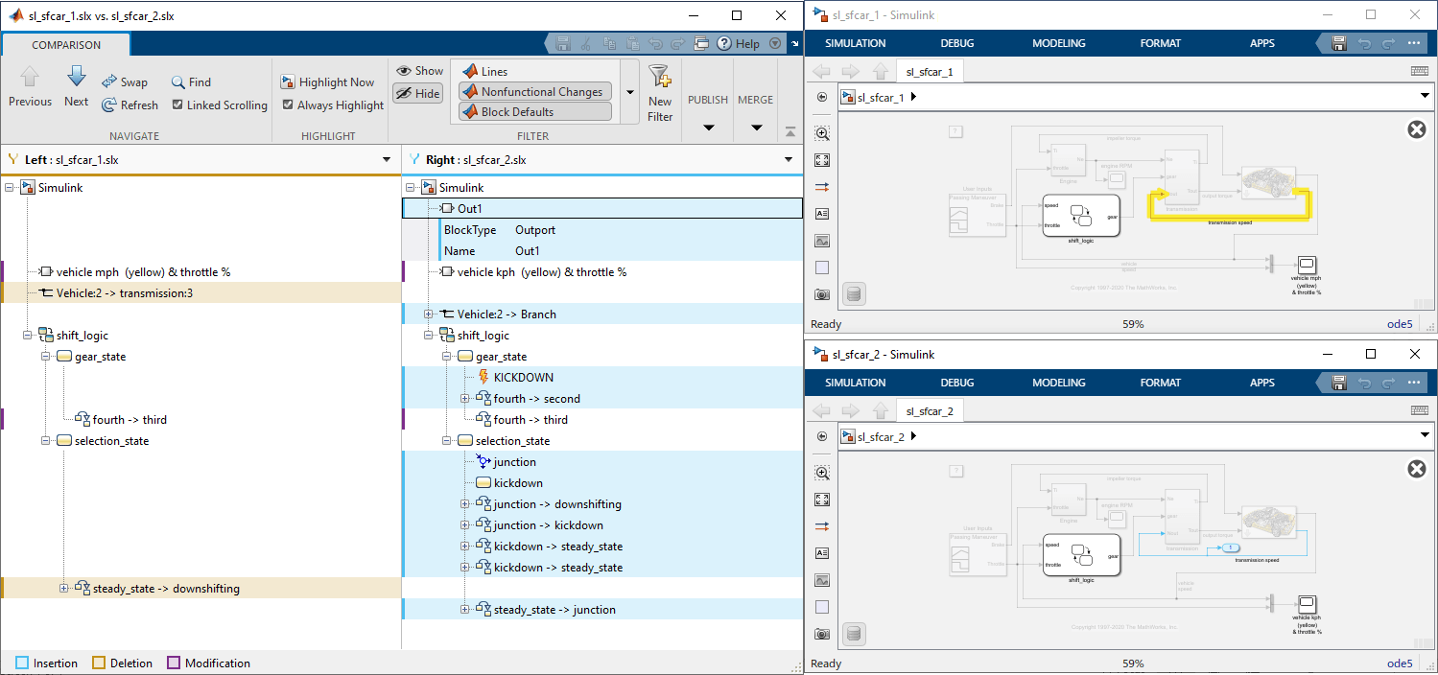Enable or disable Linked Scrolling checkbox
This screenshot has height=675, width=1438.
[x=177, y=105]
